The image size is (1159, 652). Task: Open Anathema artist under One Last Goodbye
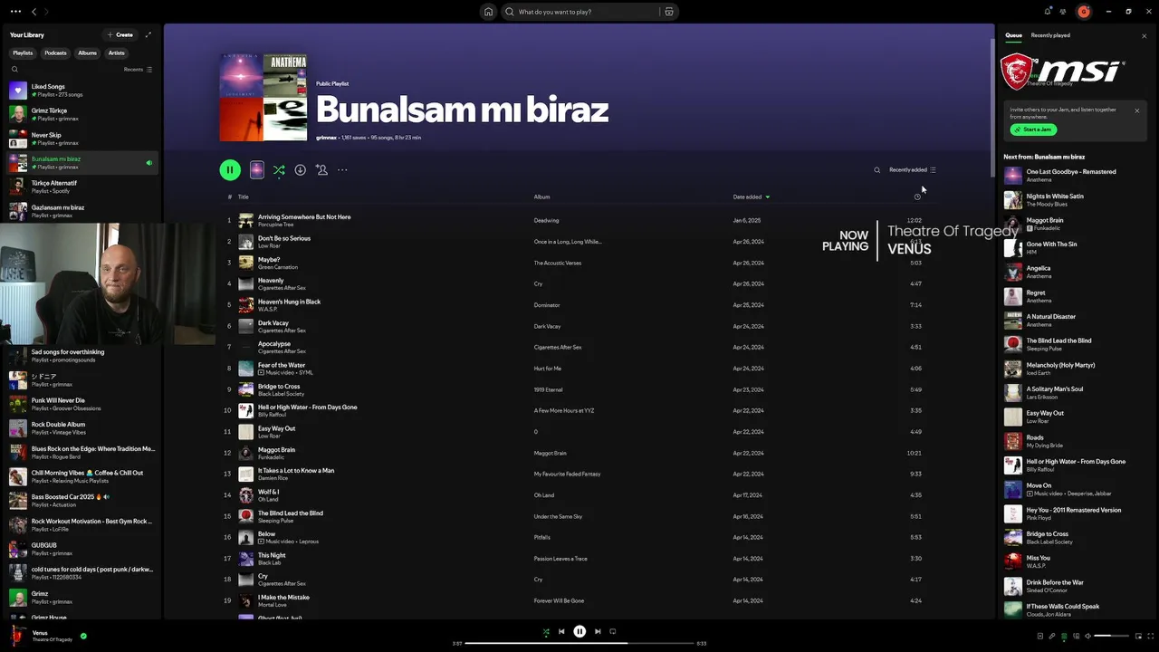[1039, 179]
